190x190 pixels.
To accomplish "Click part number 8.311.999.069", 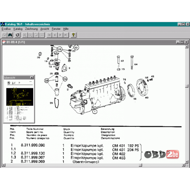I will point(33,161).
